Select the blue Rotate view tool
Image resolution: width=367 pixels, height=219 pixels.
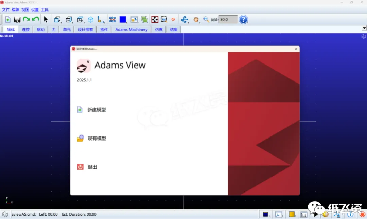[x=185, y=20]
